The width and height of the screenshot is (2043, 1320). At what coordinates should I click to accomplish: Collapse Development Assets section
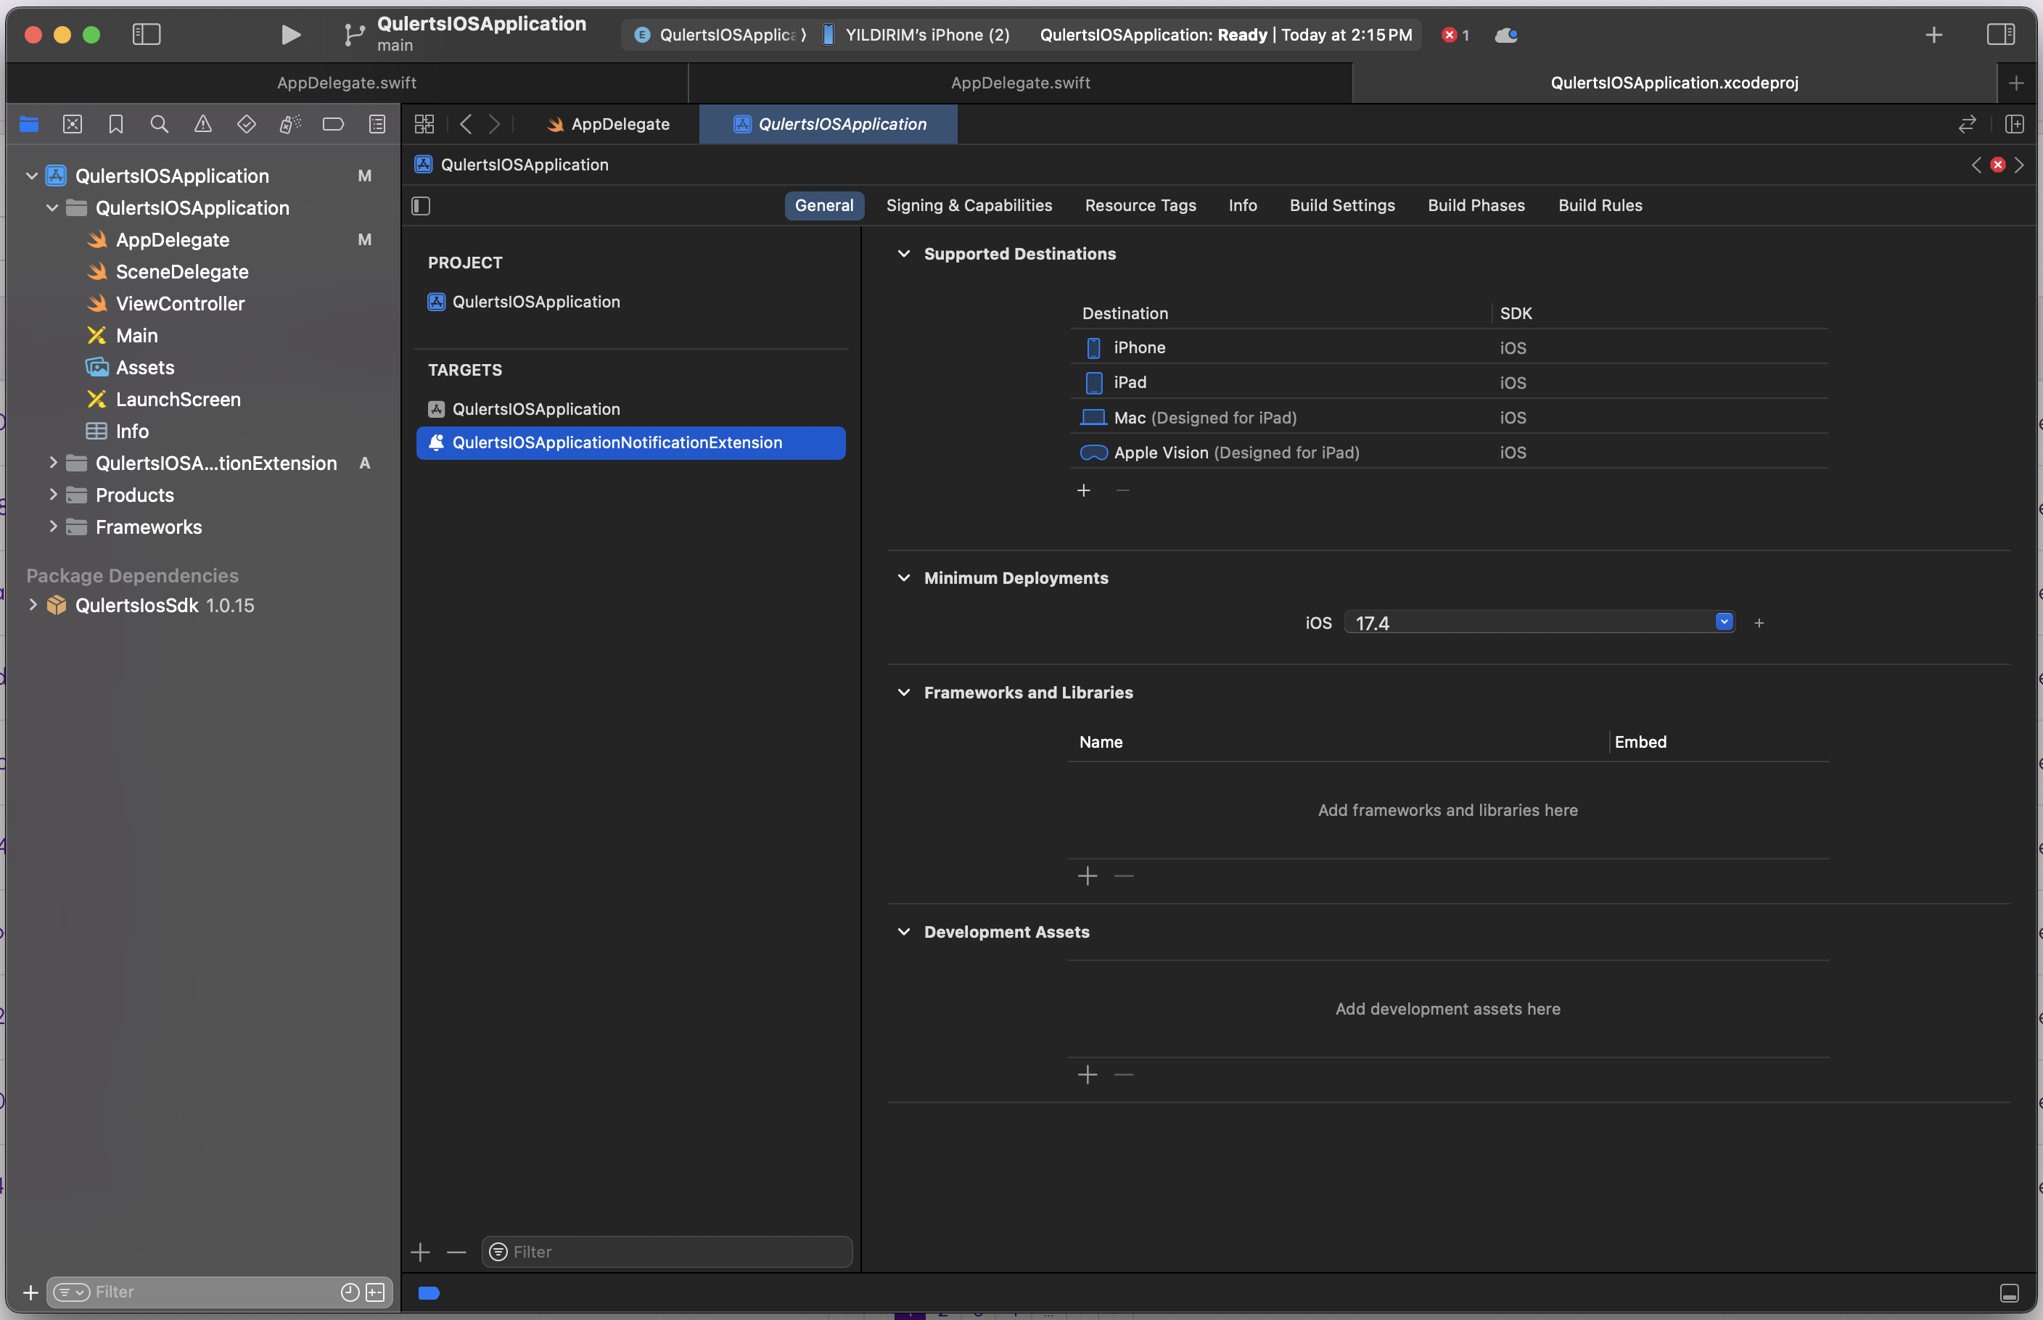[904, 932]
